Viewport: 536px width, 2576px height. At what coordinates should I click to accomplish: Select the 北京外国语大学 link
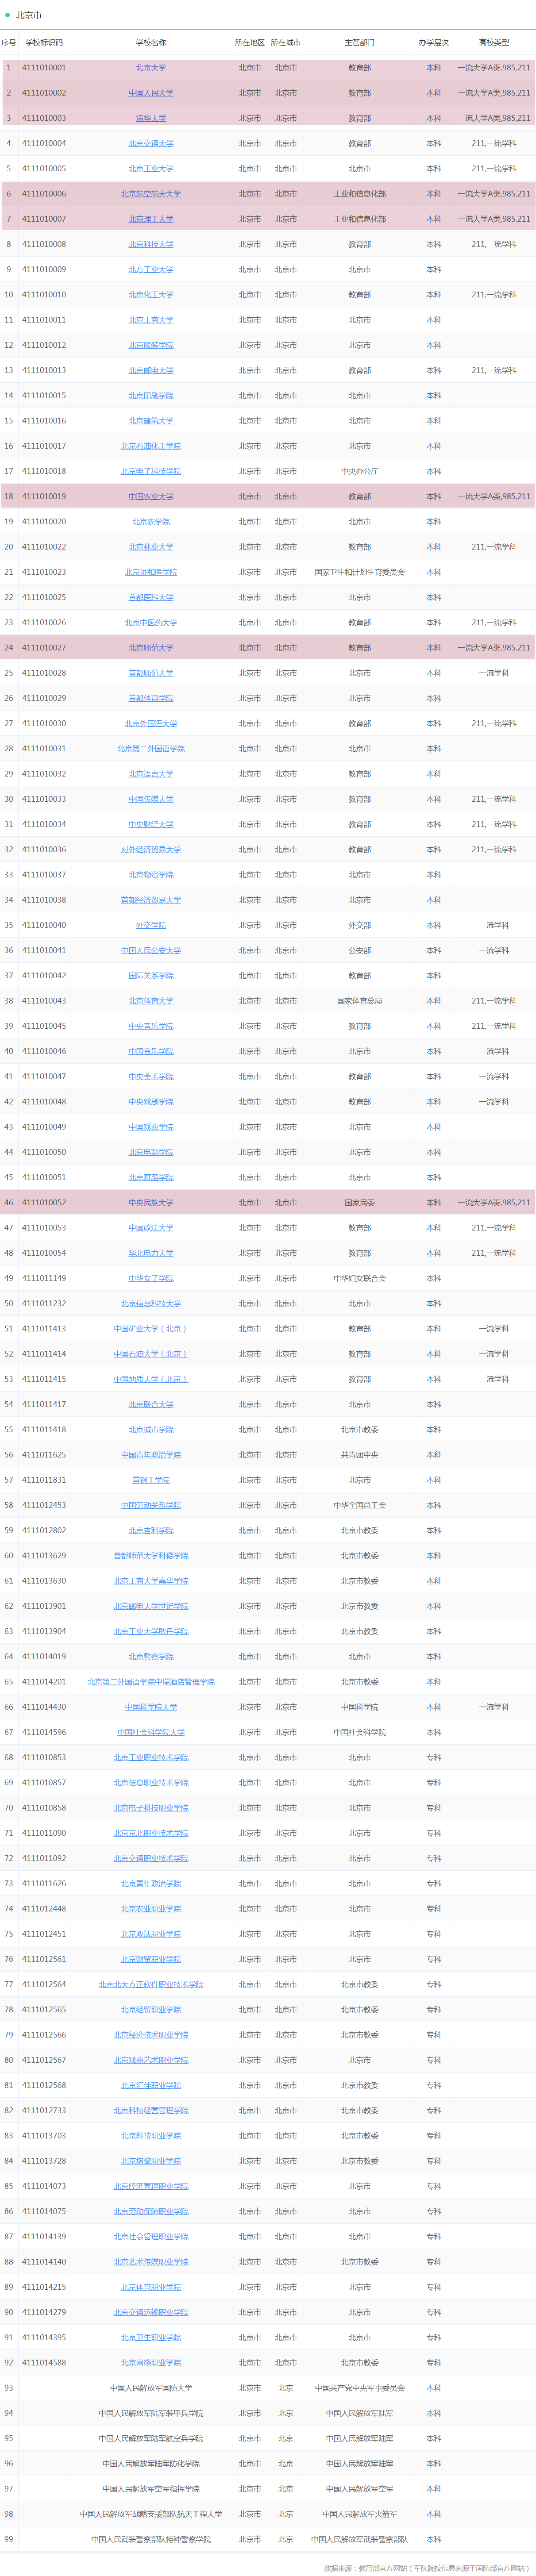pyautogui.click(x=151, y=724)
